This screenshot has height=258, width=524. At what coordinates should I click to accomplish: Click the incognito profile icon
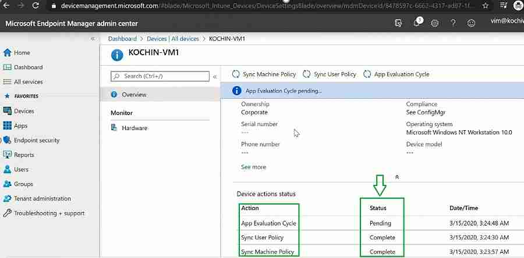point(519,6)
